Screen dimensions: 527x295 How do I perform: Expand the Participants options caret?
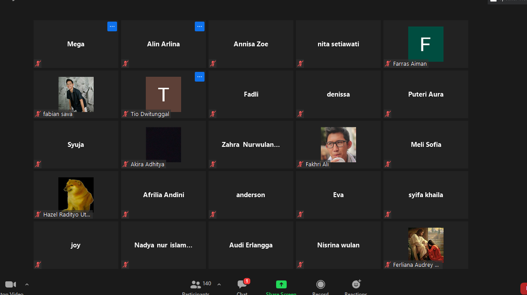219,284
